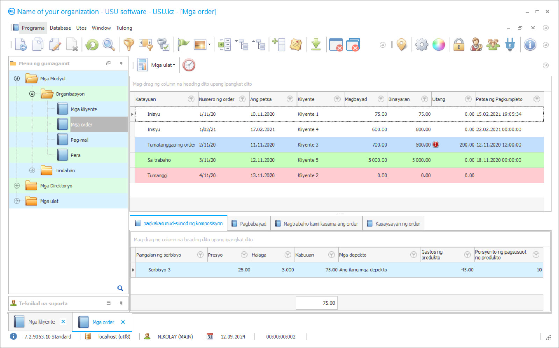Click the picture image toolbar icon
559x348 pixels.
point(200,45)
